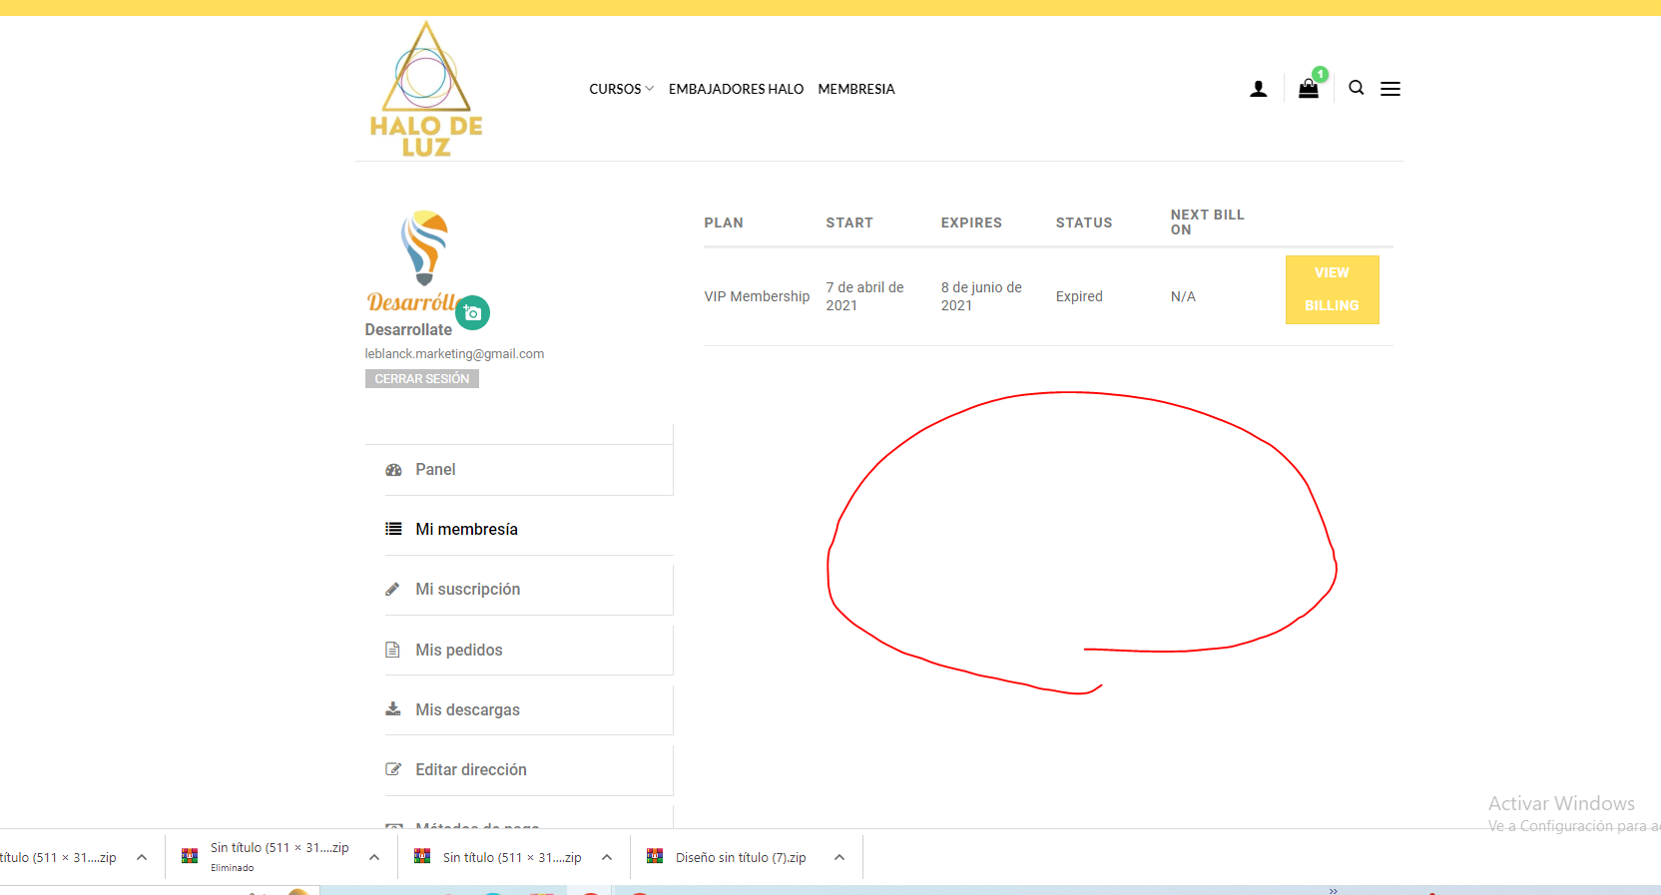Click the Panel dashboard gauge icon
The height and width of the screenshot is (895, 1661).
pos(394,470)
